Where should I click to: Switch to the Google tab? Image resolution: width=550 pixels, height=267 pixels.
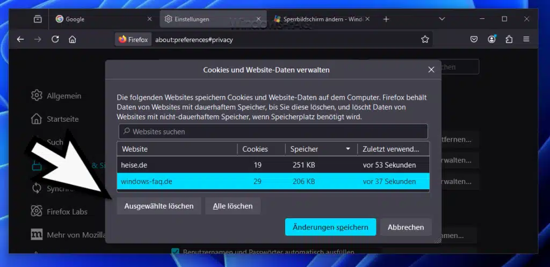pos(104,19)
